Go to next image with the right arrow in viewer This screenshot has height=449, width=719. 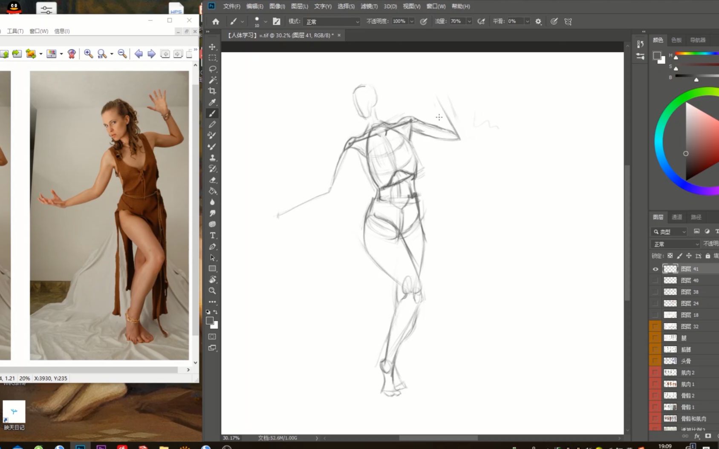151,53
